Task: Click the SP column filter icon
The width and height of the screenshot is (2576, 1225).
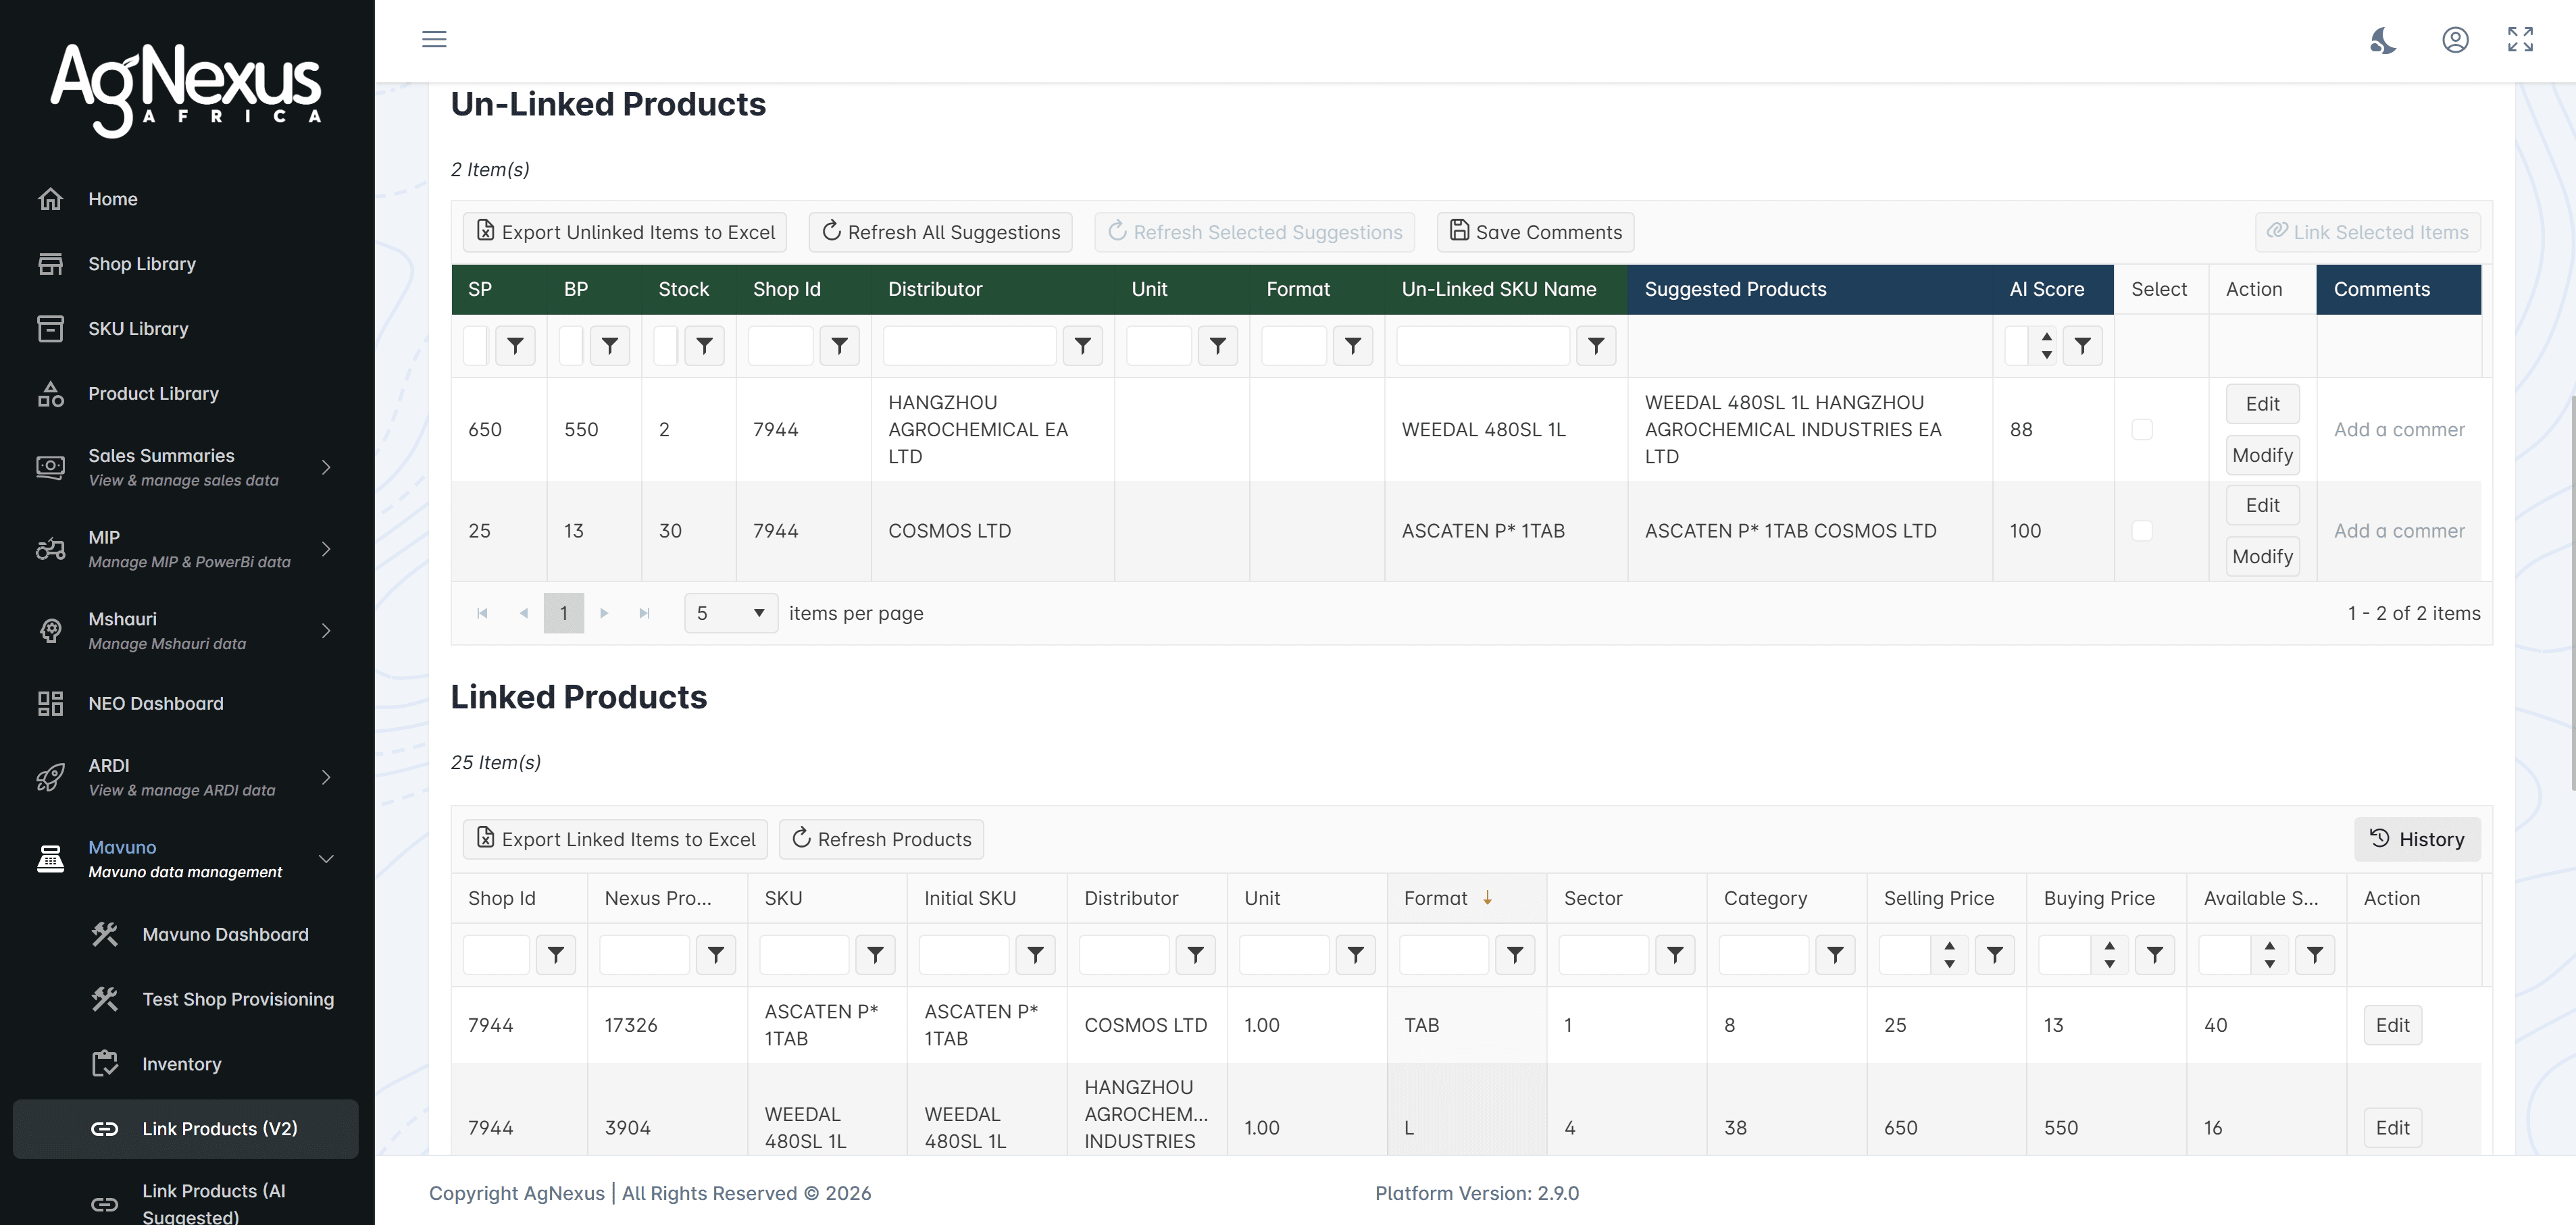Action: click(x=515, y=346)
